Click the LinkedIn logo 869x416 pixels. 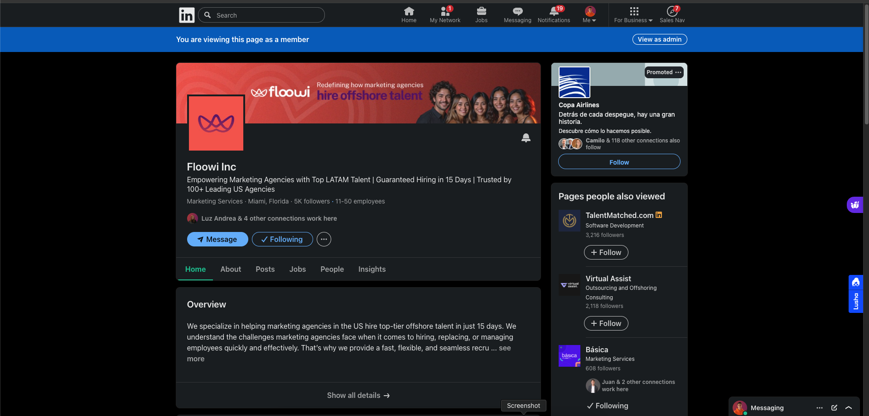186,15
